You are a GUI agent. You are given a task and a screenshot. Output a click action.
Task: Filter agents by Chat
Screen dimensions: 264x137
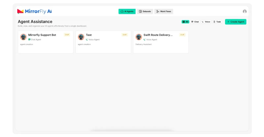[195, 22]
